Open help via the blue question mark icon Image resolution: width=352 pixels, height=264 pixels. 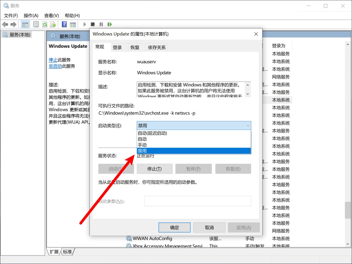coord(64,24)
